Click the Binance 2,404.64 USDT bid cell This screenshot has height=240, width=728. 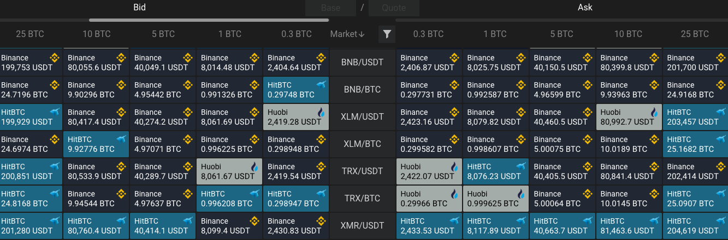point(296,63)
